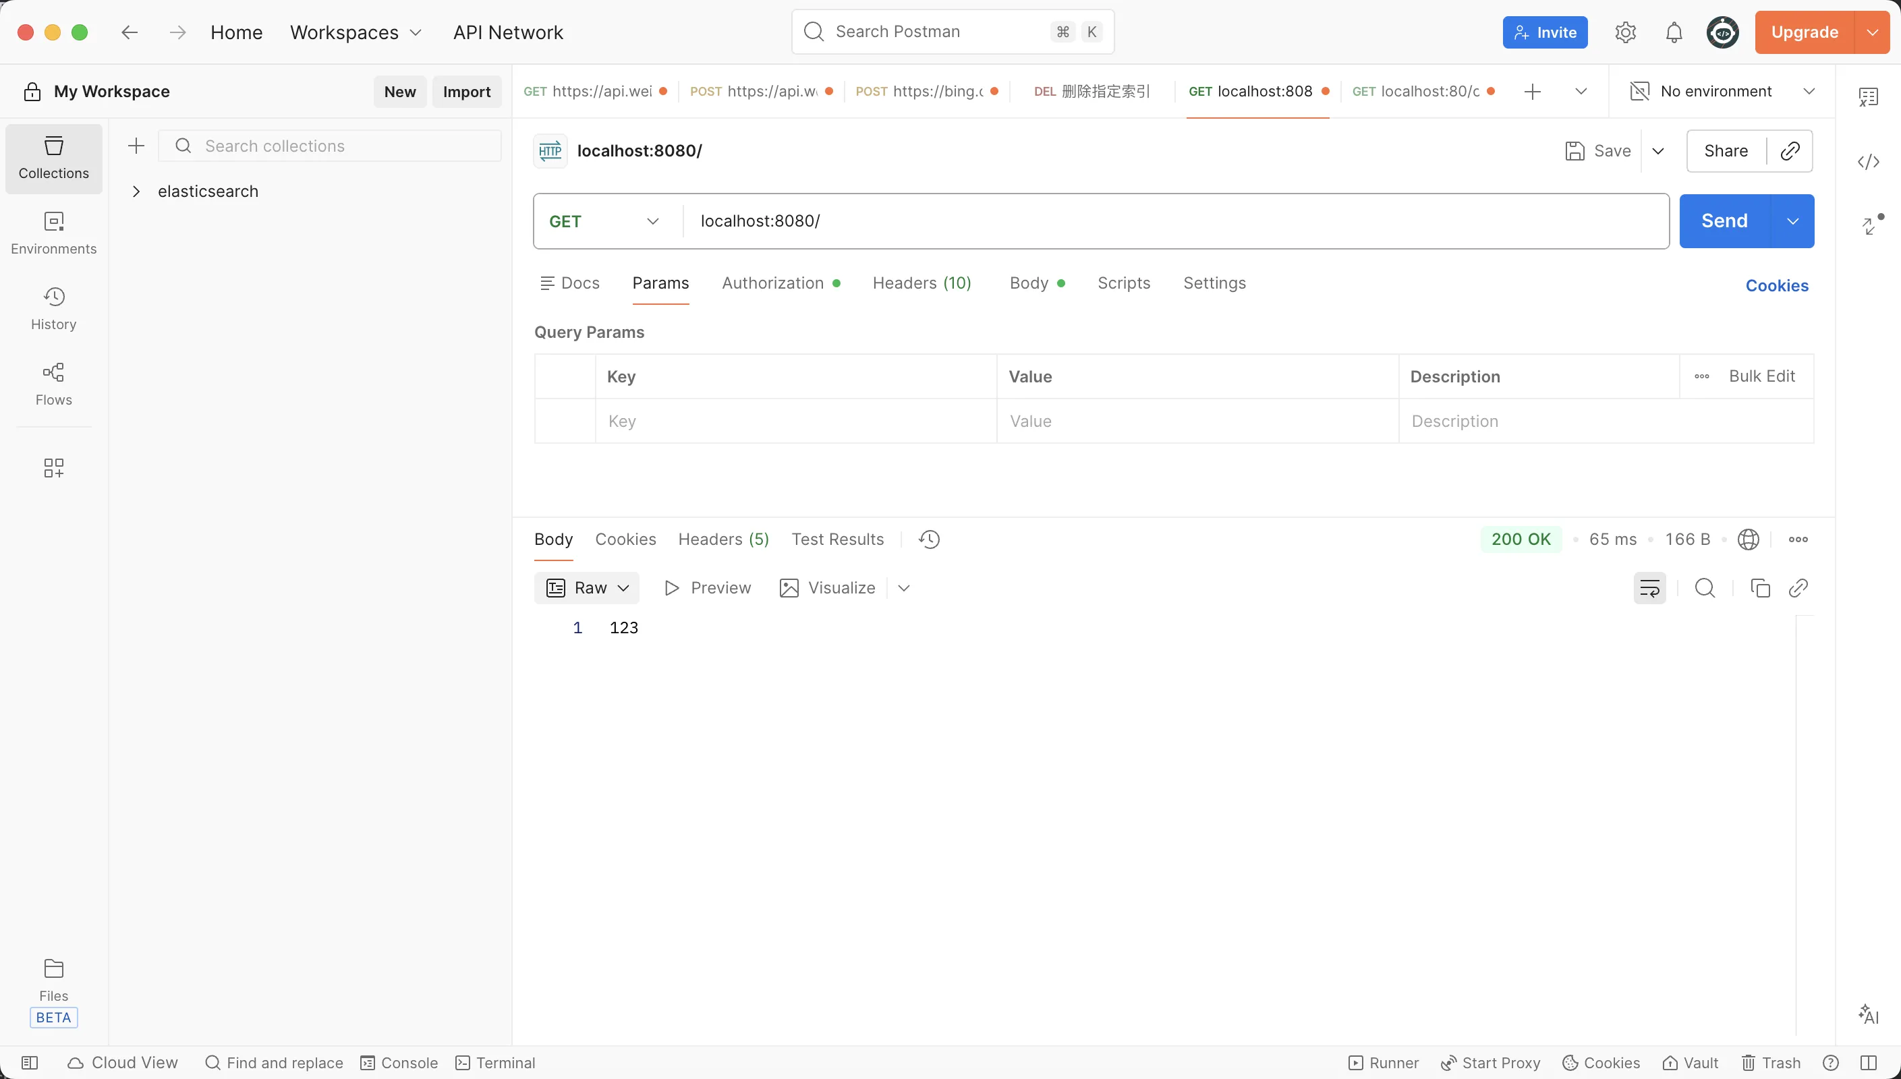This screenshot has width=1901, height=1079.
Task: Toggle two-pane view in the status bar
Action: pyautogui.click(x=1868, y=1063)
